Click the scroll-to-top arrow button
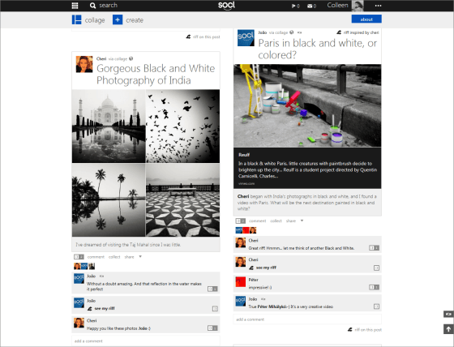454x347 pixels. coord(448,329)
